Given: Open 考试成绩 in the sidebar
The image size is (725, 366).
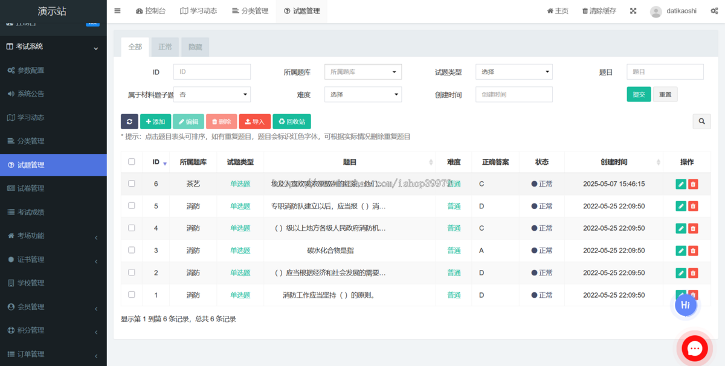Looking at the screenshot, I should pos(53,212).
